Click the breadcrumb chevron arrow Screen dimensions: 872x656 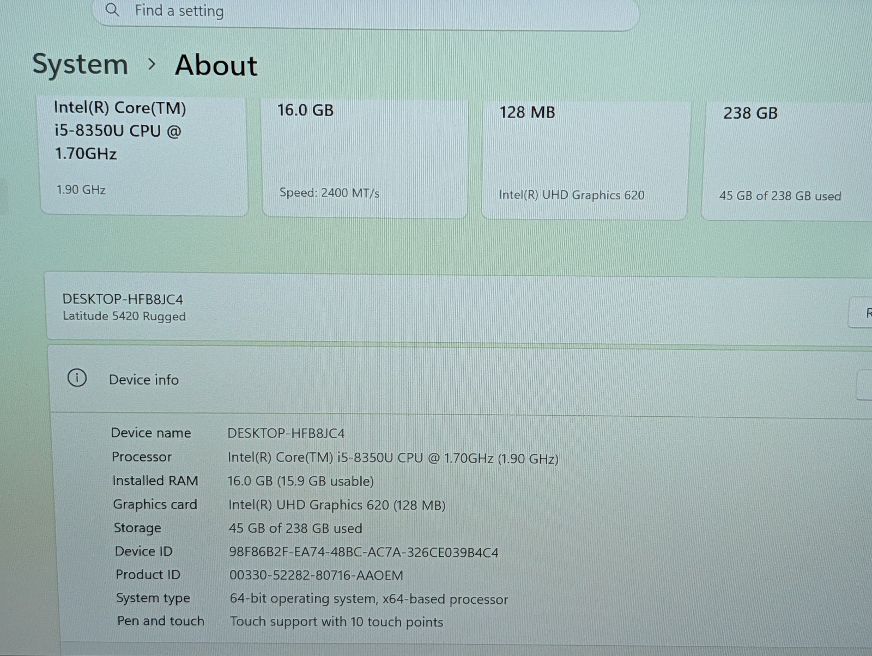click(152, 65)
